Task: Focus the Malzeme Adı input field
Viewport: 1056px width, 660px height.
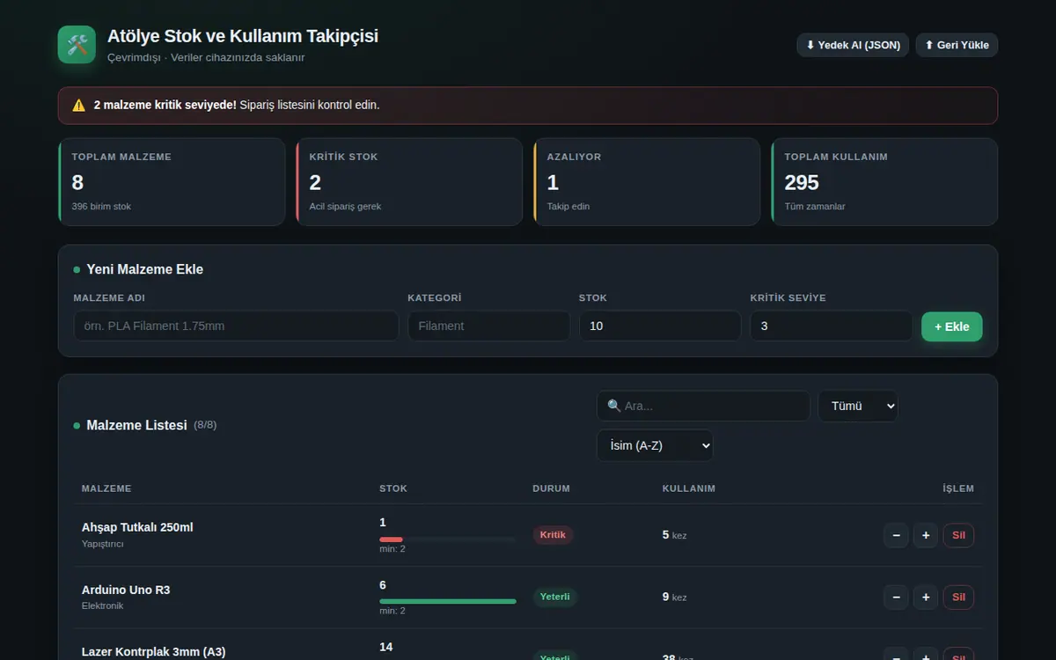Action: pos(236,326)
